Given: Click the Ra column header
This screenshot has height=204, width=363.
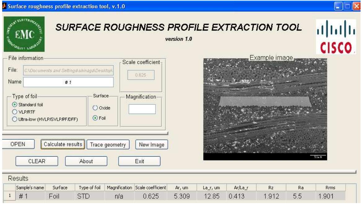Looking at the screenshot, I should [301, 188].
